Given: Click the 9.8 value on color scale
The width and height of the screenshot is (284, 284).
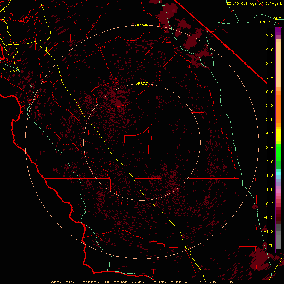Looking at the screenshot, I should coord(270,35).
